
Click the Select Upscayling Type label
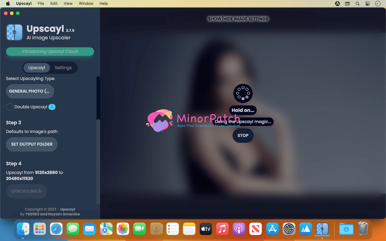click(30, 79)
